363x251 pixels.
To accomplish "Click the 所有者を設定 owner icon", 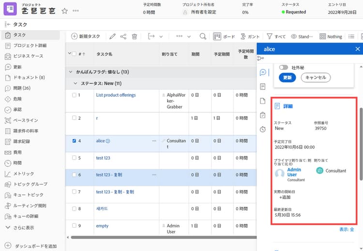I will pos(185,12).
